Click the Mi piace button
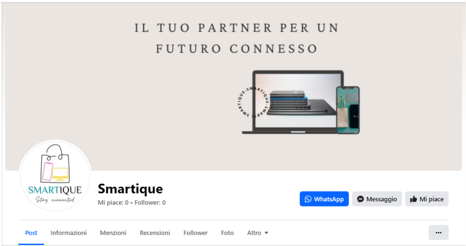This screenshot has height=246, width=466. click(427, 199)
